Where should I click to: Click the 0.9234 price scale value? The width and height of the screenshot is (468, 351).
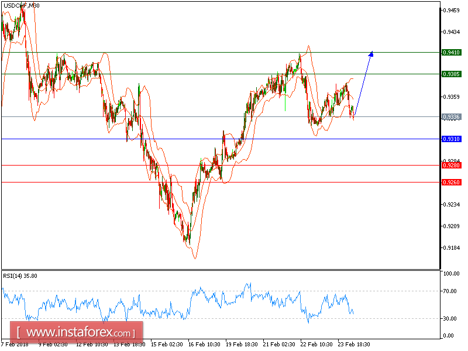[x=451, y=205]
